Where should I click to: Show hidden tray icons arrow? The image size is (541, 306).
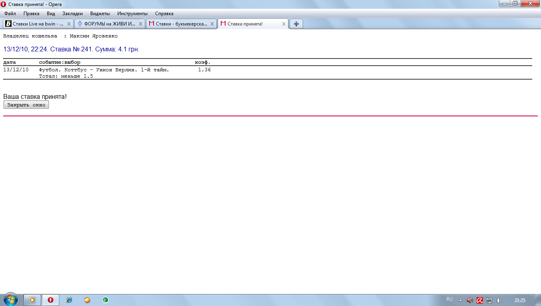[x=460, y=300]
